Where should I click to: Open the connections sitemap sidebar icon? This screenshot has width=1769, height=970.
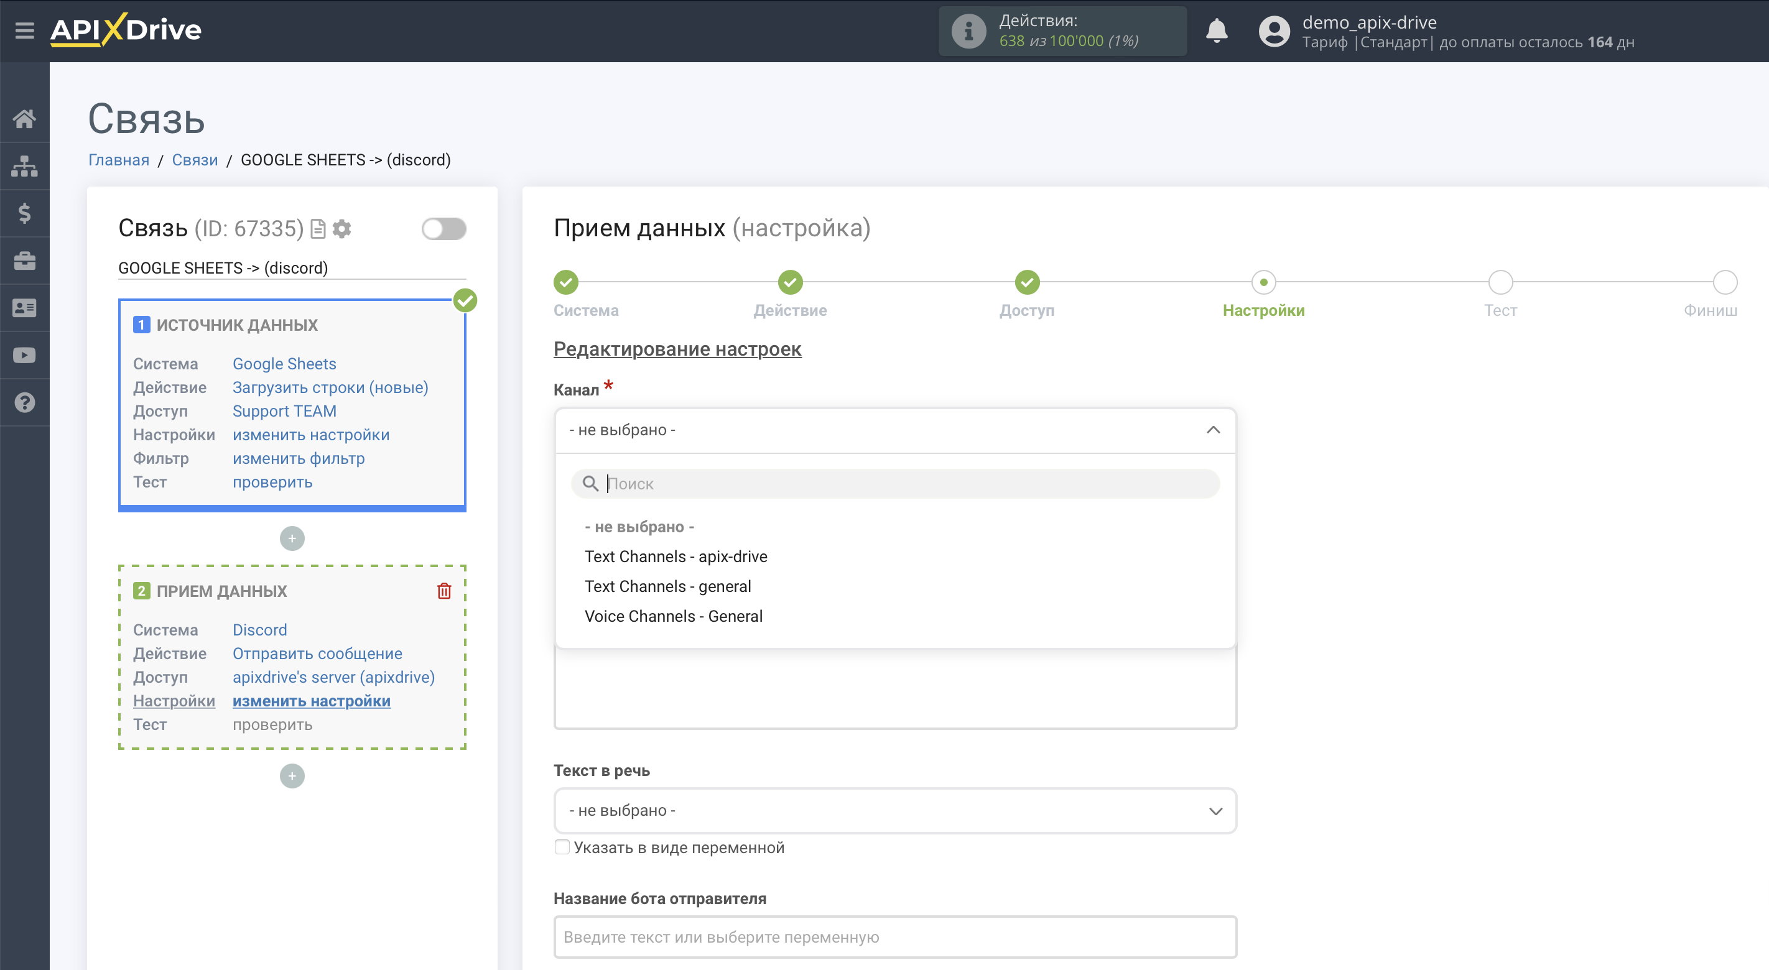coord(25,166)
